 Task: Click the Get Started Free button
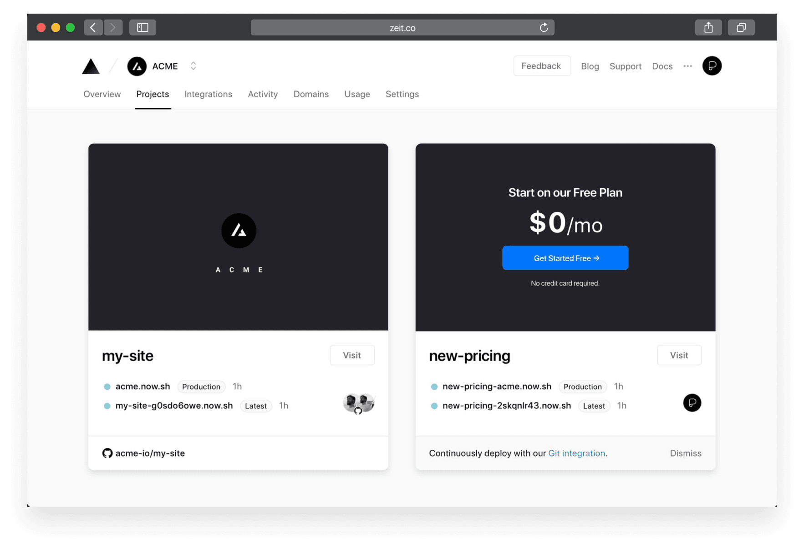565,258
